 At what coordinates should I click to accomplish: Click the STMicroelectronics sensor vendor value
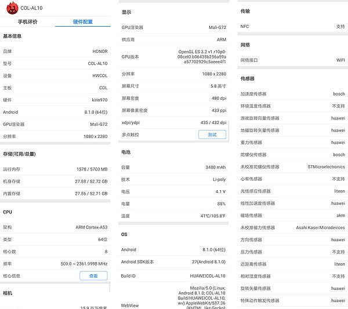[x=326, y=167]
